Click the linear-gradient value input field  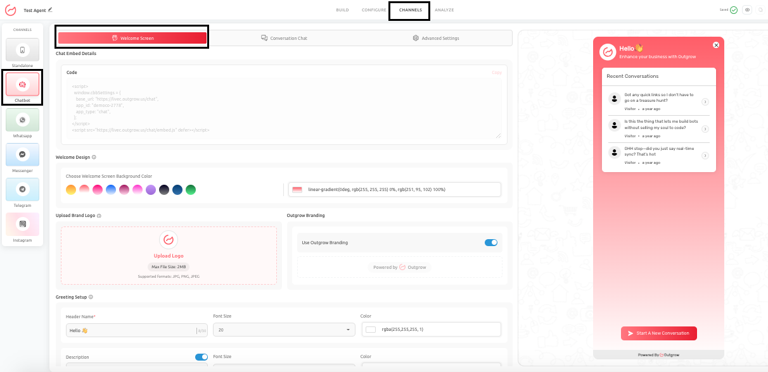tap(394, 190)
